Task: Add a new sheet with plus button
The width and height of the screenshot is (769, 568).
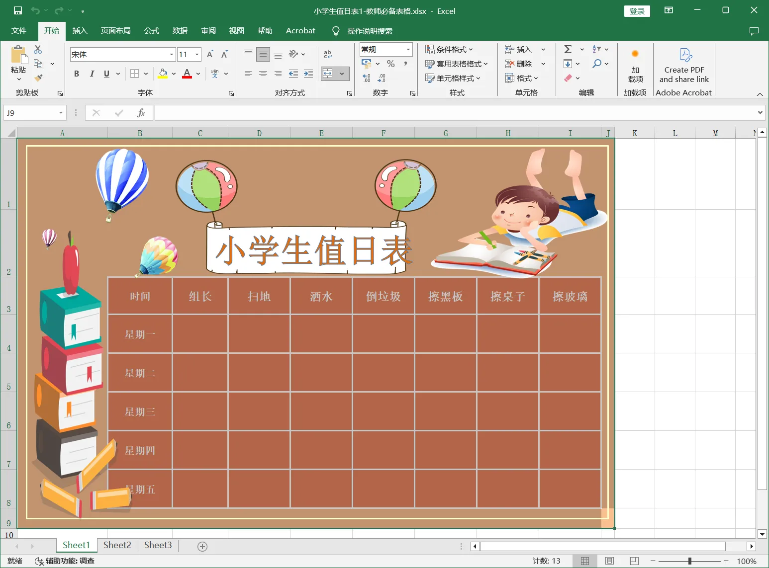Action: coord(202,546)
